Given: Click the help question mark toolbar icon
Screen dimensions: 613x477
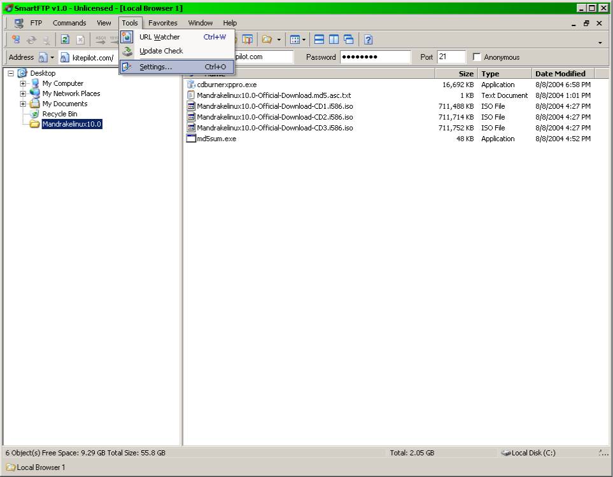Looking at the screenshot, I should 368,39.
